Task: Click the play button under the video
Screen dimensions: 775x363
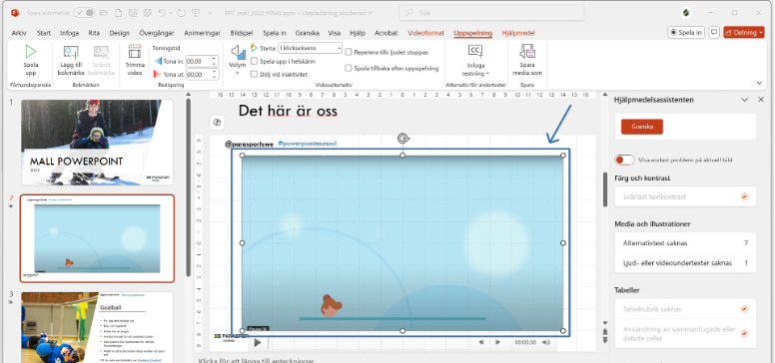Action: click(258, 342)
